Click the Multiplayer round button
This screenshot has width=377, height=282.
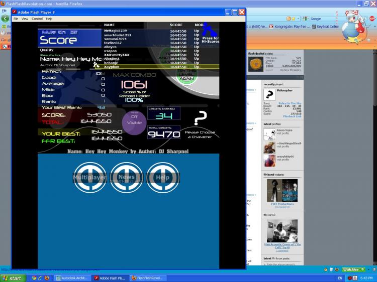click(89, 178)
